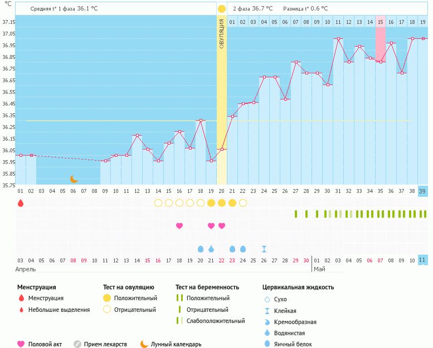Select the pink phase day 15 header
The height and width of the screenshot is (348, 433).
pyautogui.click(x=381, y=22)
